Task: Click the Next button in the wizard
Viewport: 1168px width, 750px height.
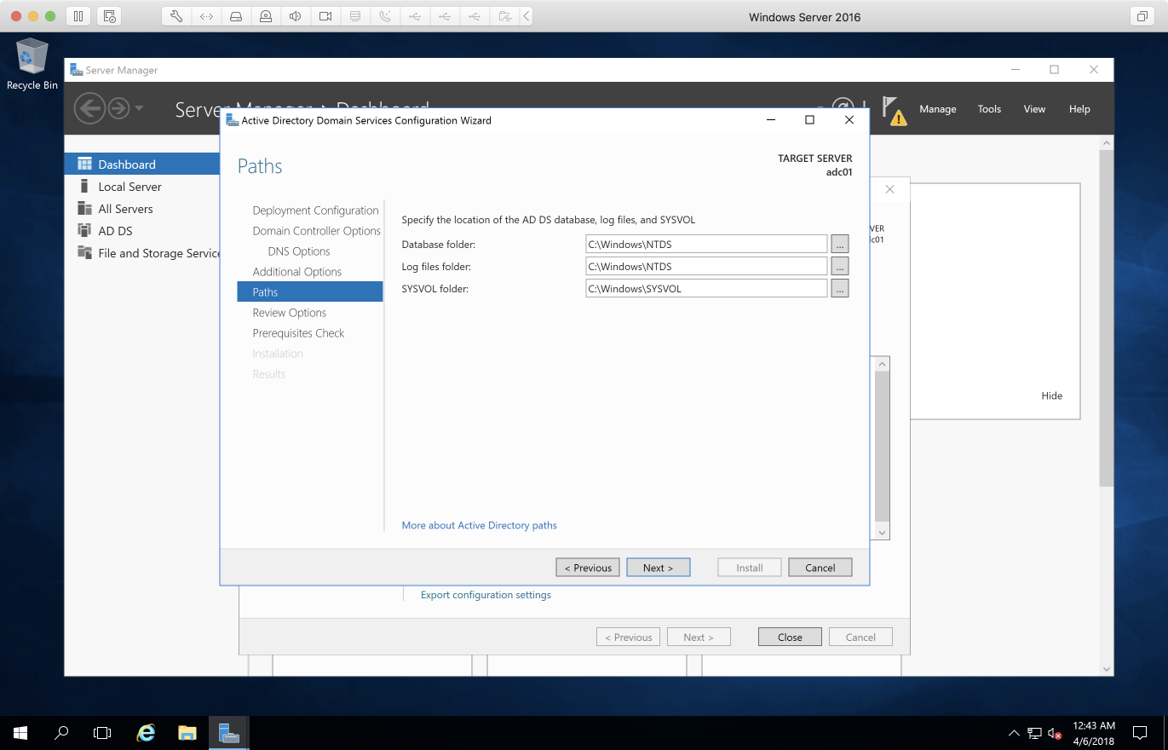Action: pyautogui.click(x=658, y=568)
